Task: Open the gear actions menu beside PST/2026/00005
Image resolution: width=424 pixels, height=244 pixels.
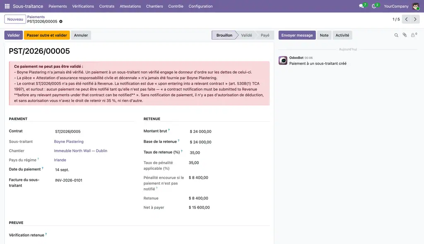Action: (x=61, y=21)
